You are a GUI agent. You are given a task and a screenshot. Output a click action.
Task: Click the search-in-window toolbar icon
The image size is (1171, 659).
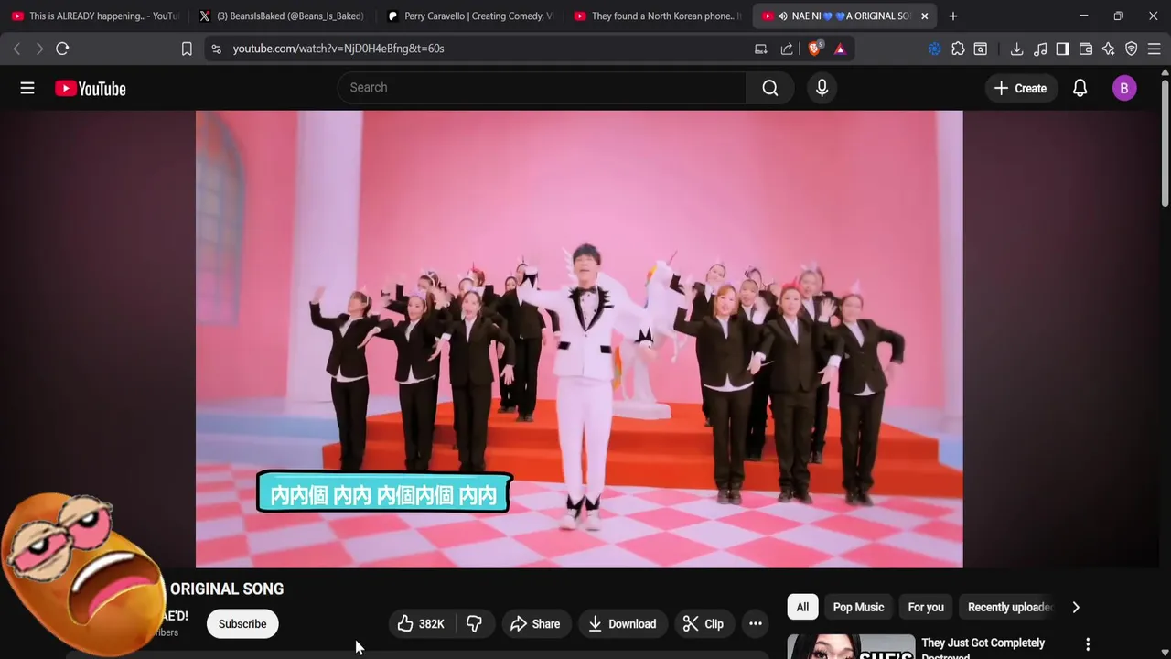click(x=981, y=49)
